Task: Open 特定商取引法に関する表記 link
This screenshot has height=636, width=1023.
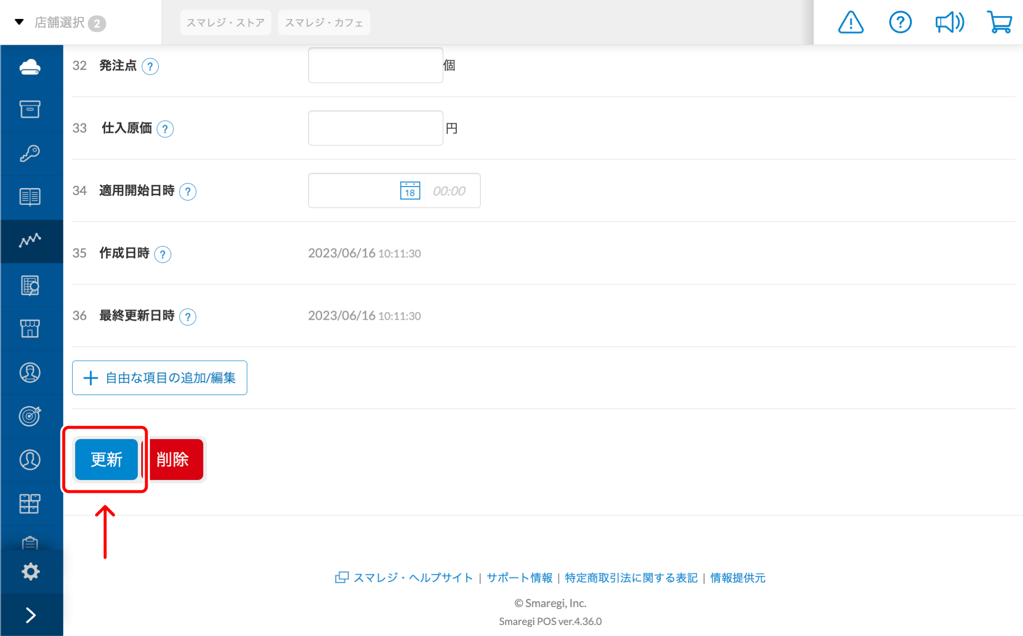Action: point(631,578)
